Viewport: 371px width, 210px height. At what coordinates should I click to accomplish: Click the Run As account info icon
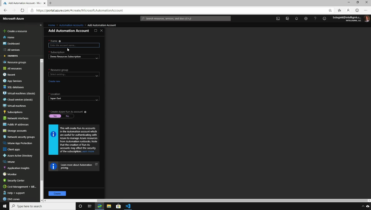(x=85, y=112)
